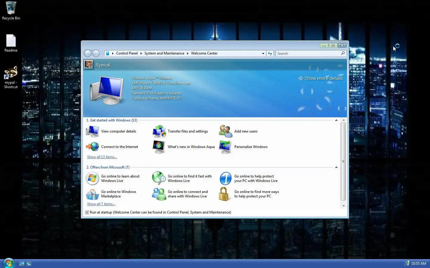Click the AMD Ryzen 7 5800X processor text

pyautogui.click(x=161, y=83)
